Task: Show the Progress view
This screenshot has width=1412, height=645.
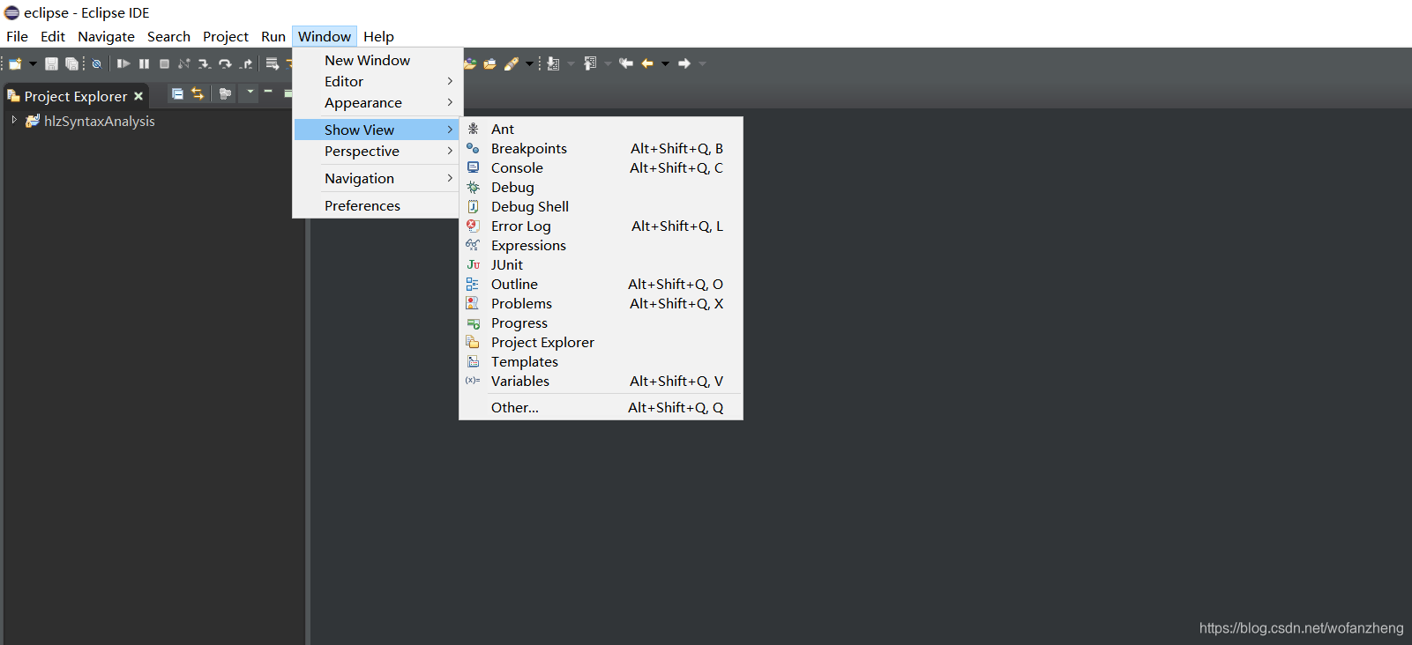Action: pyautogui.click(x=601, y=322)
